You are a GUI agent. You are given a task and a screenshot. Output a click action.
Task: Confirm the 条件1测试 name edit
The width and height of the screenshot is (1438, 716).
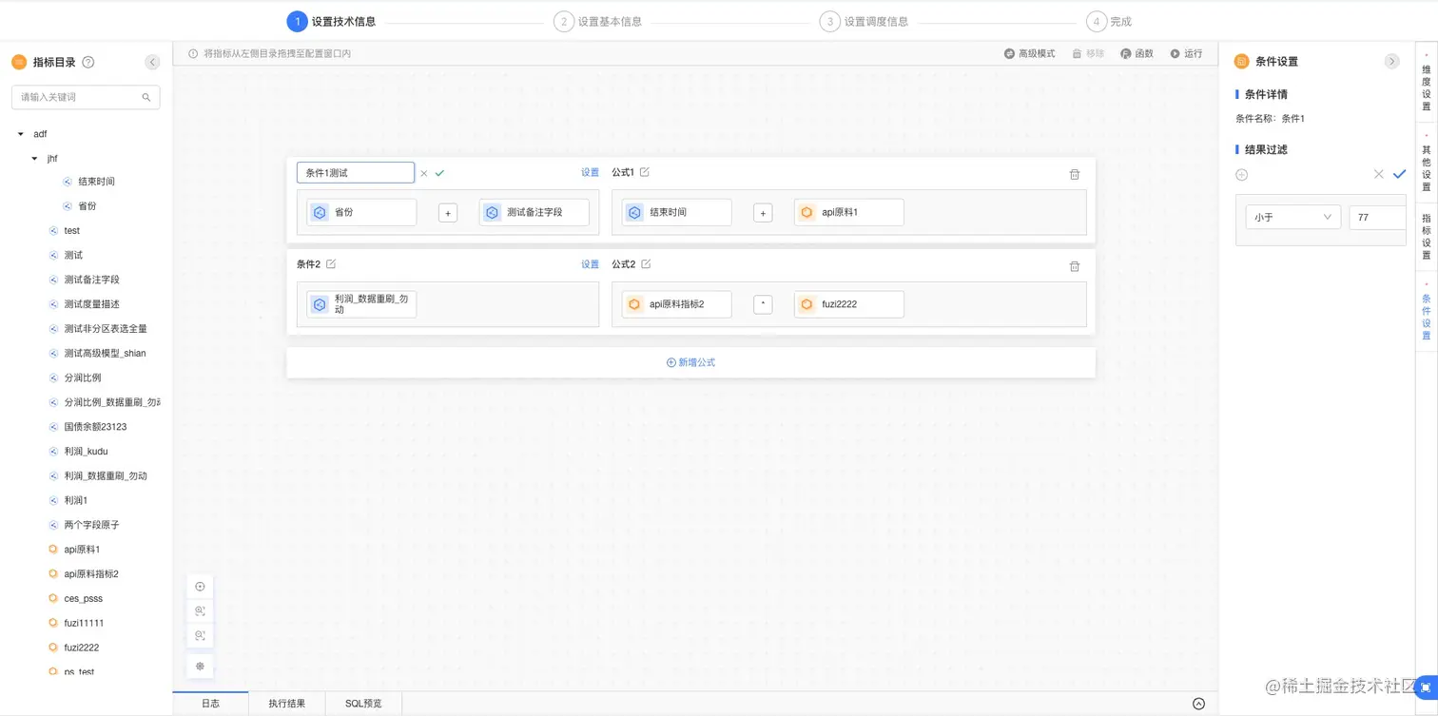(x=439, y=173)
